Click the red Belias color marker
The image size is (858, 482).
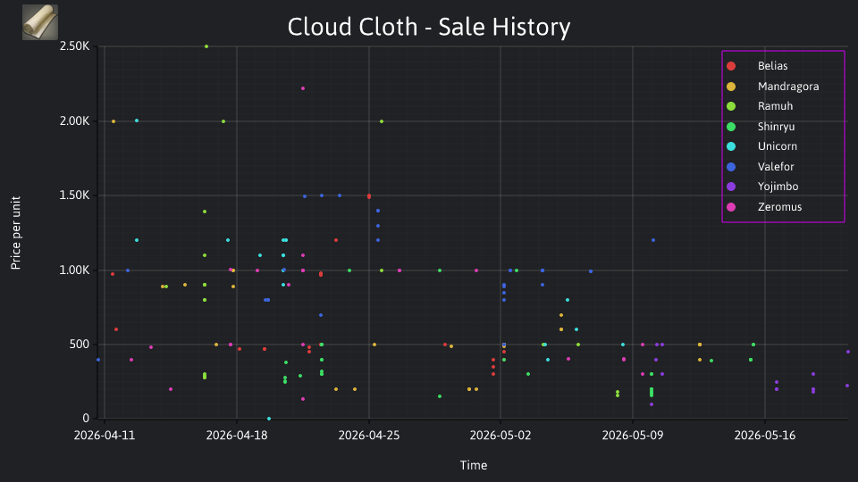click(x=731, y=66)
